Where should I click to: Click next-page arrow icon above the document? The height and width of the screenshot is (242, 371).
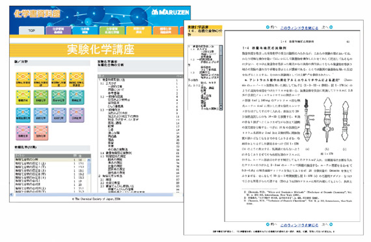tap(331, 27)
